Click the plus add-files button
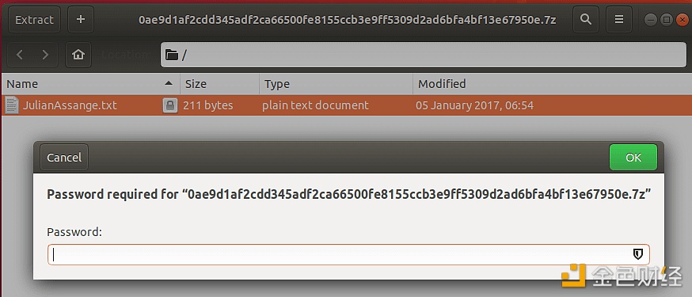This screenshot has height=297, width=692. pos(81,20)
